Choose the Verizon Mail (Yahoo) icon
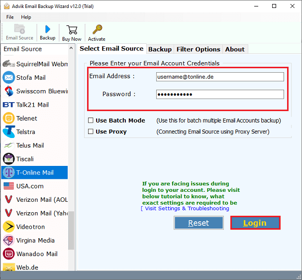 pyautogui.click(x=8, y=213)
